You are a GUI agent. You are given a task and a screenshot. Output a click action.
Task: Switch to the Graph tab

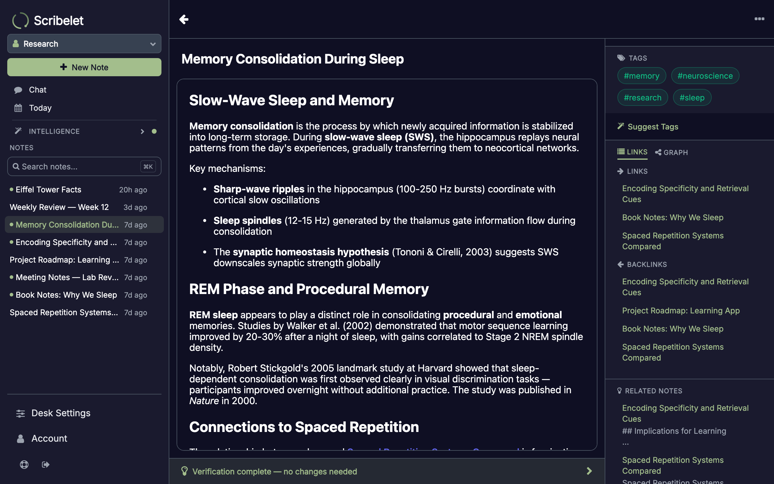tap(671, 152)
